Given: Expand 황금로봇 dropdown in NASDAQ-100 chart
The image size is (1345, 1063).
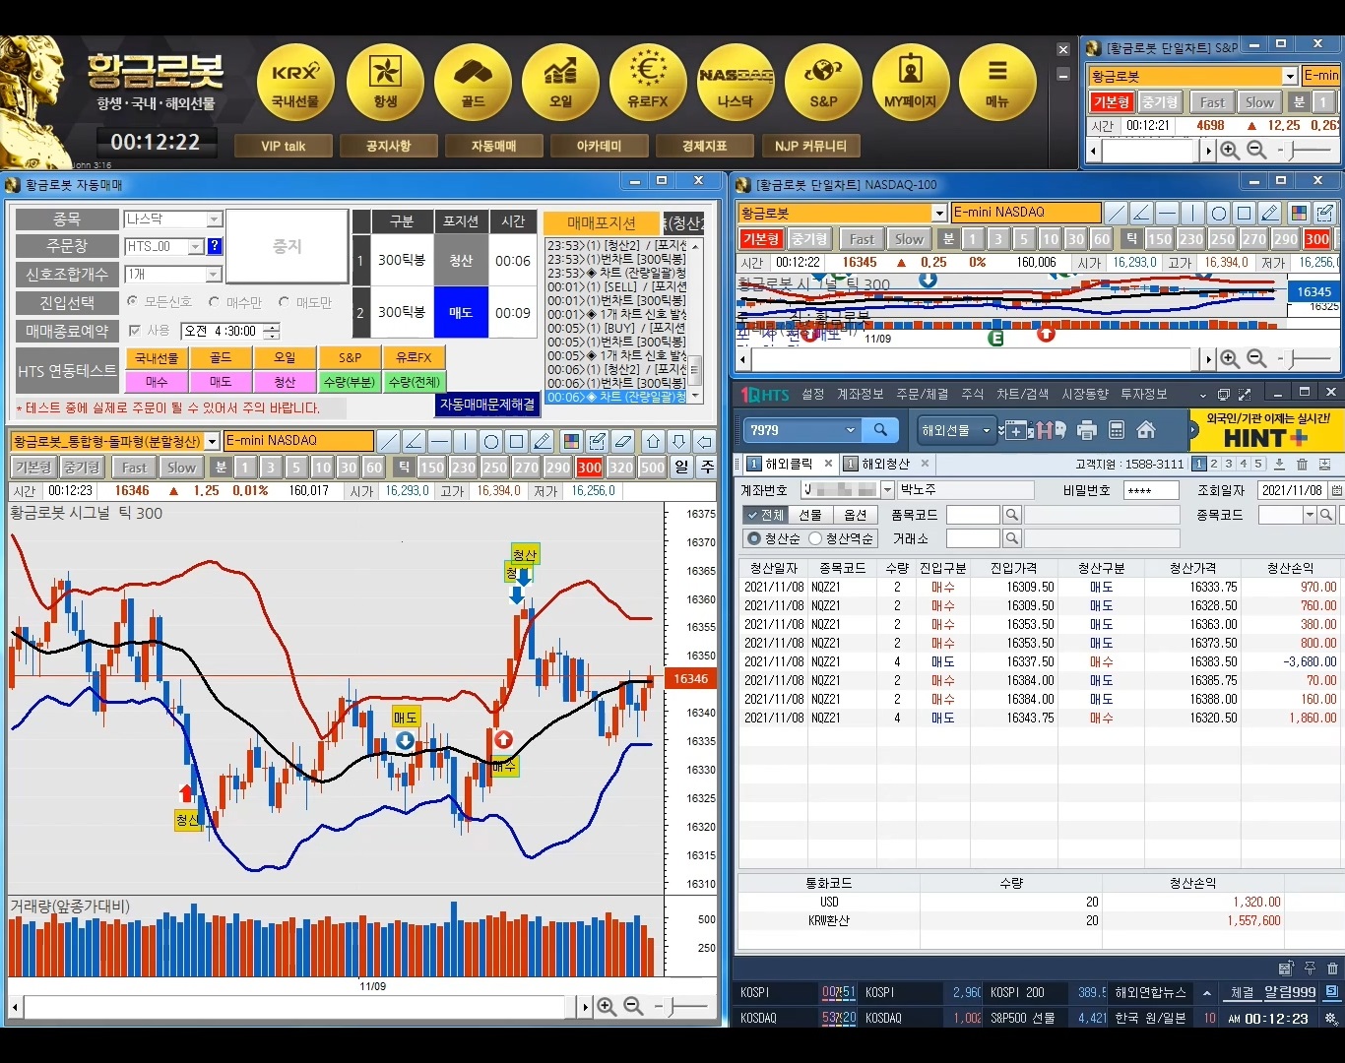Looking at the screenshot, I should (939, 213).
